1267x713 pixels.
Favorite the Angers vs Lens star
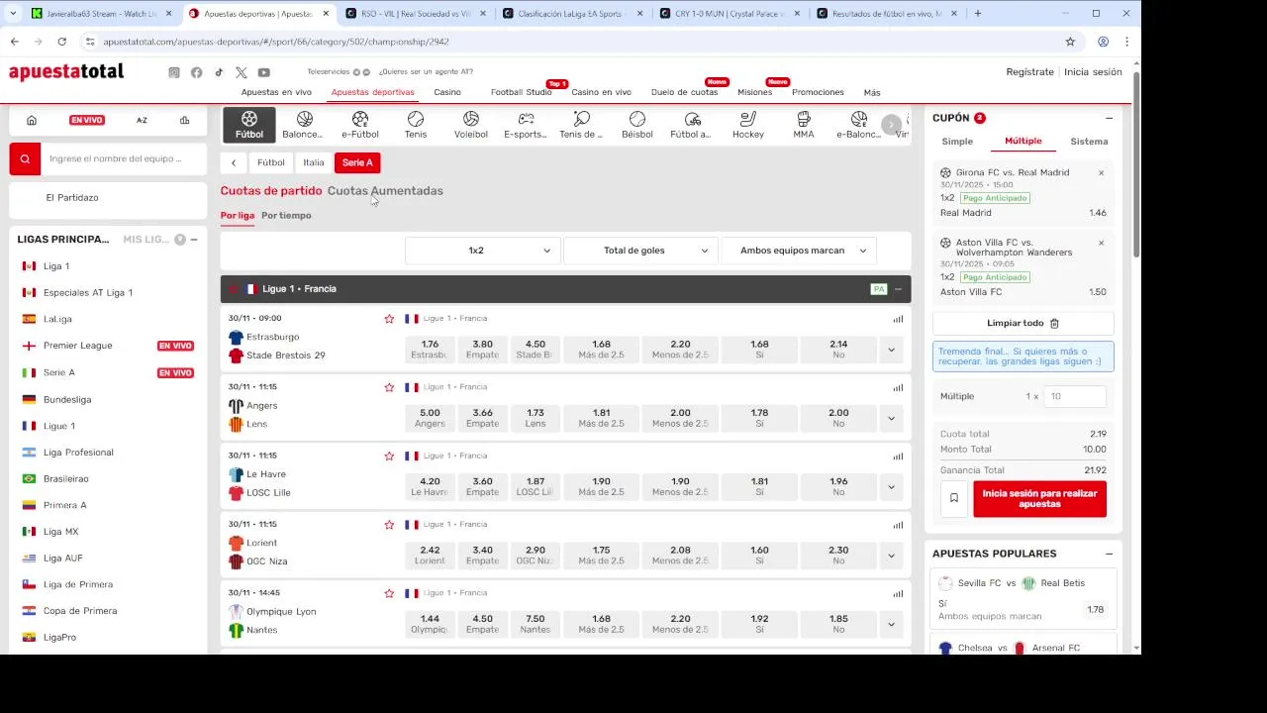tap(389, 387)
